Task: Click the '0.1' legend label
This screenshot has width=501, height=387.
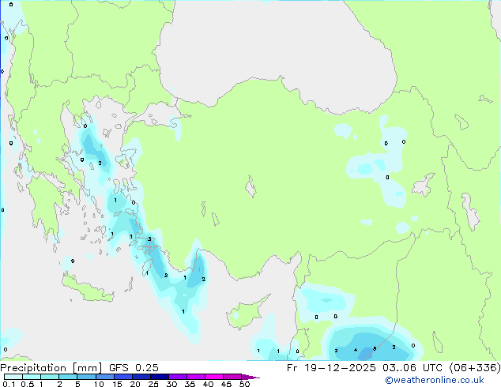Action: [x=9, y=384]
